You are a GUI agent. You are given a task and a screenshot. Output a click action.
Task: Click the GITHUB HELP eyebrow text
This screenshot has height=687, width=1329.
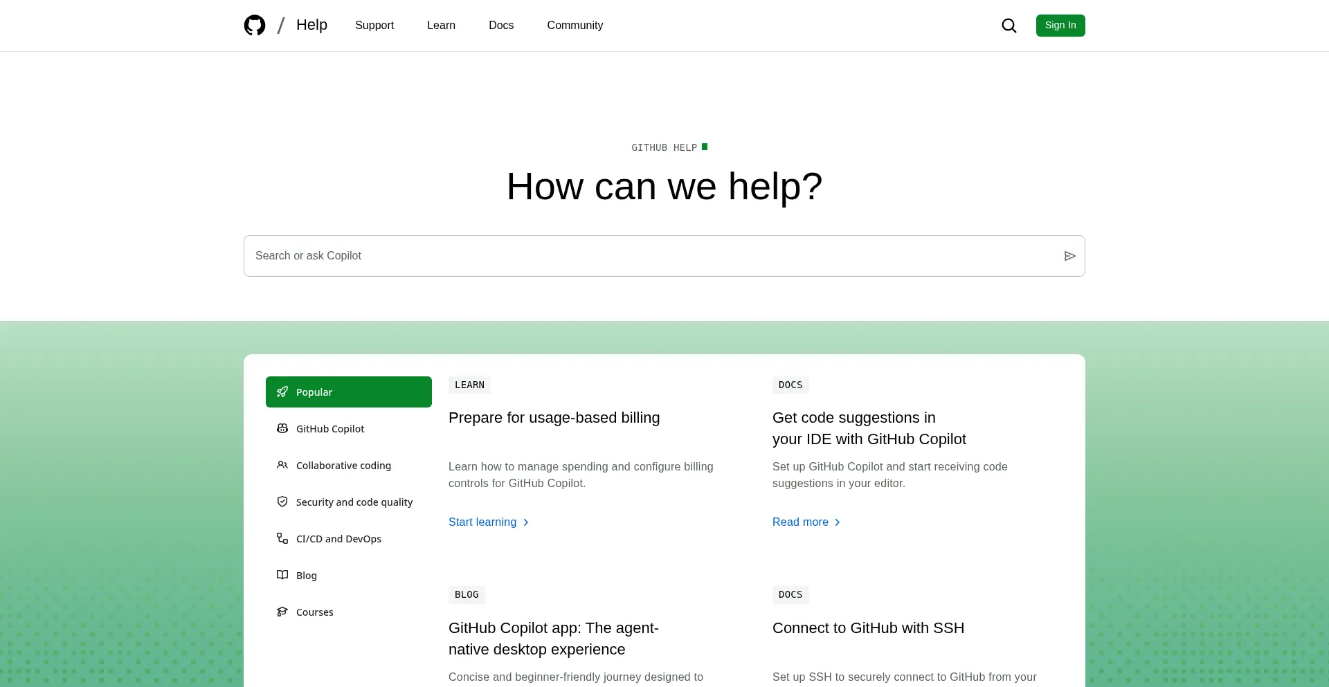[664, 148]
